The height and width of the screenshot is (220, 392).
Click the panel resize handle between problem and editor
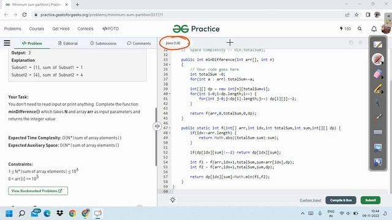[x=157, y=127]
